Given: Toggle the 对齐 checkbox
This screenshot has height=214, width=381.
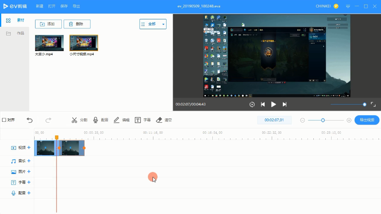Looking at the screenshot, I should tap(4, 120).
